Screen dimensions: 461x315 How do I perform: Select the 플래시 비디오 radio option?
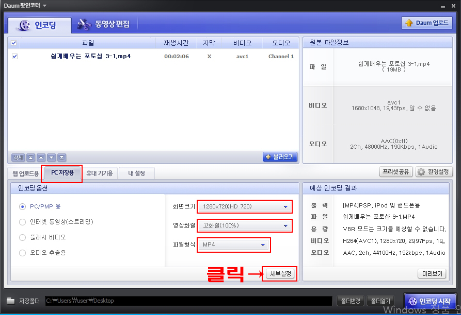[x=22, y=237]
